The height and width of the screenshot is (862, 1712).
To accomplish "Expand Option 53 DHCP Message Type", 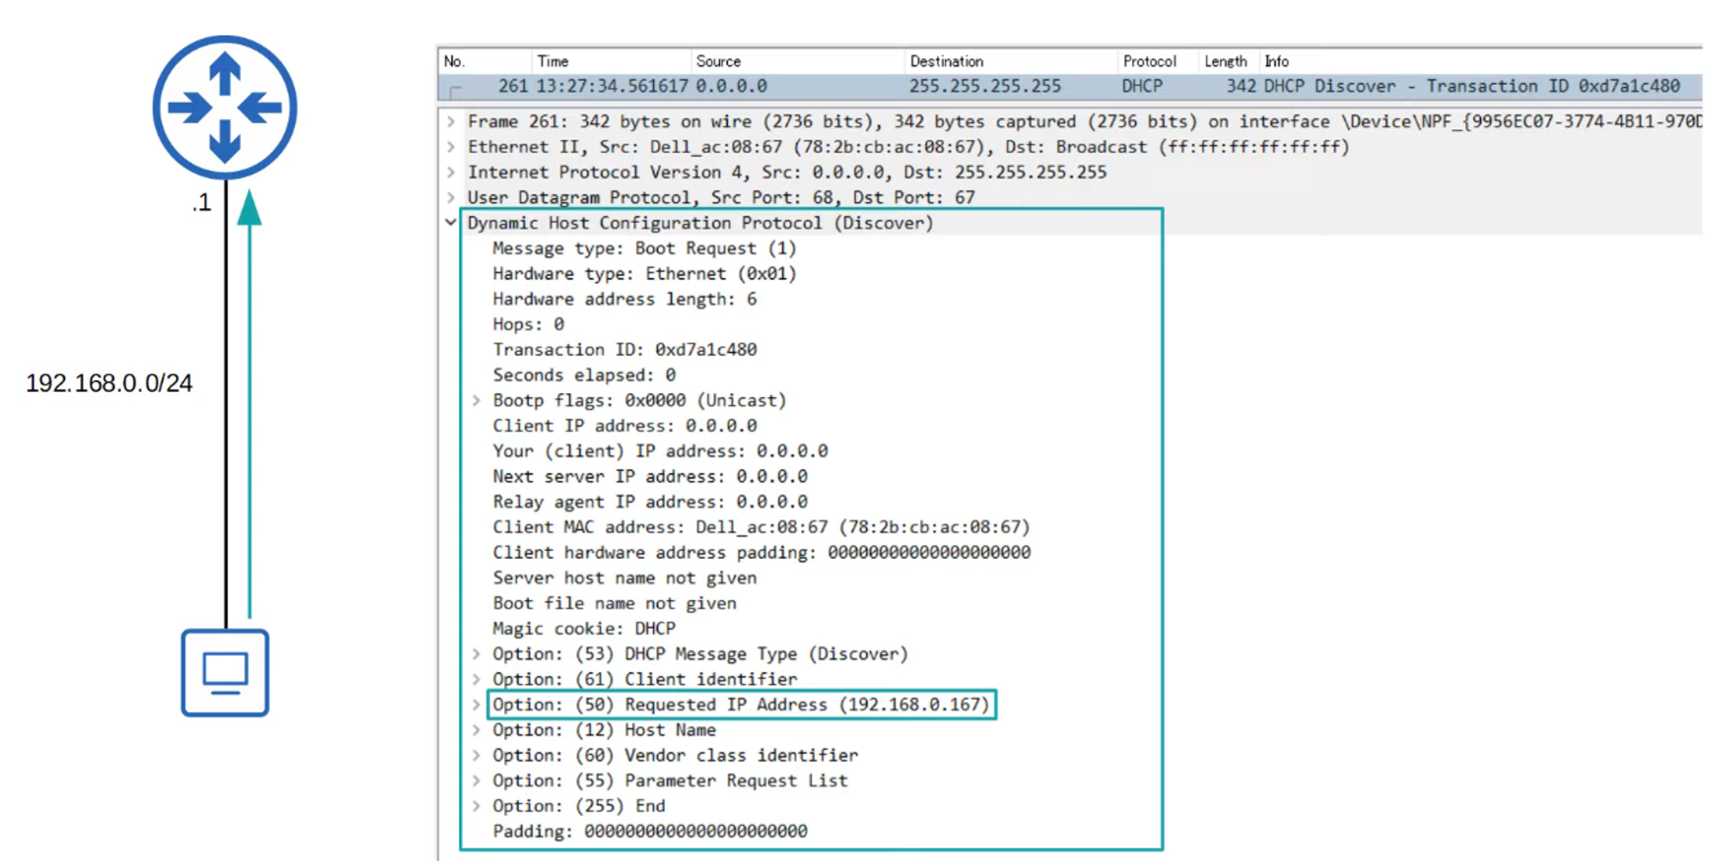I will click(x=477, y=654).
